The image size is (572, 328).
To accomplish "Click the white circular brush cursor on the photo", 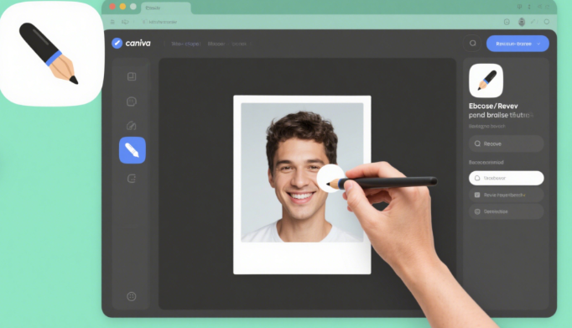I will click(x=330, y=179).
